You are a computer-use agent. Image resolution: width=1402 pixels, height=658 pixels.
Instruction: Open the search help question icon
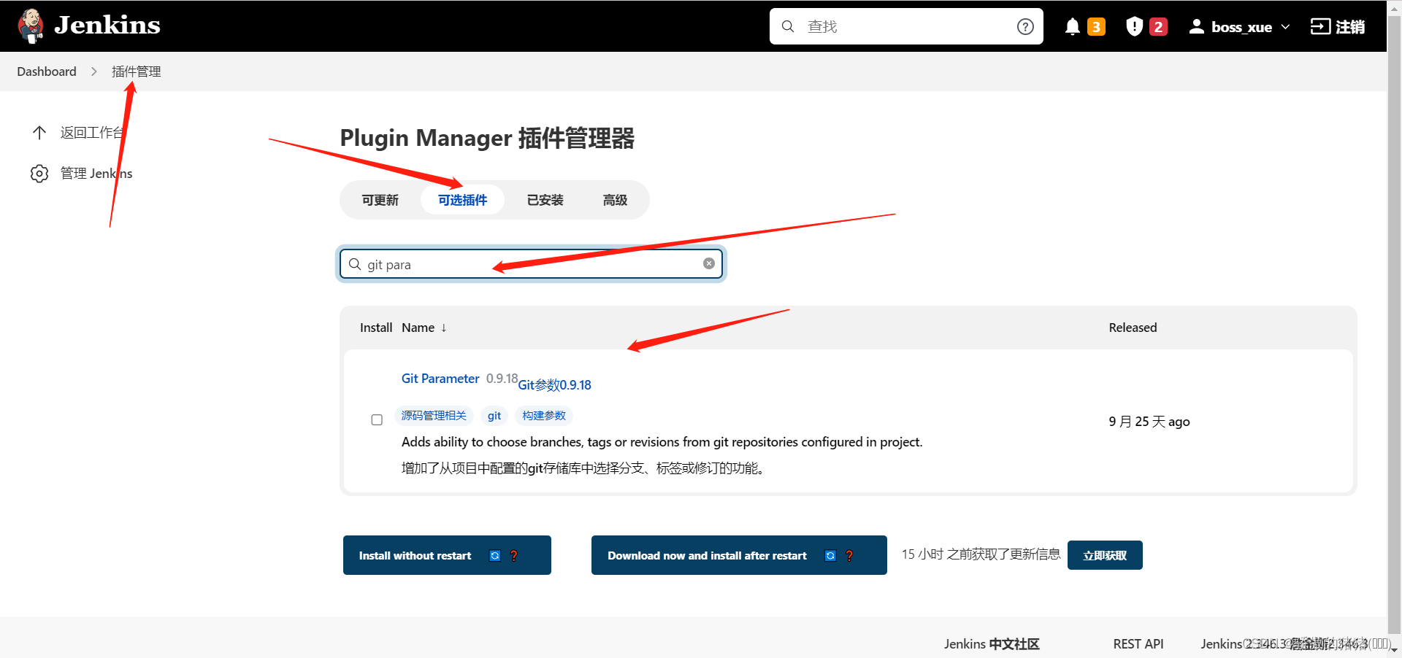coord(1025,26)
